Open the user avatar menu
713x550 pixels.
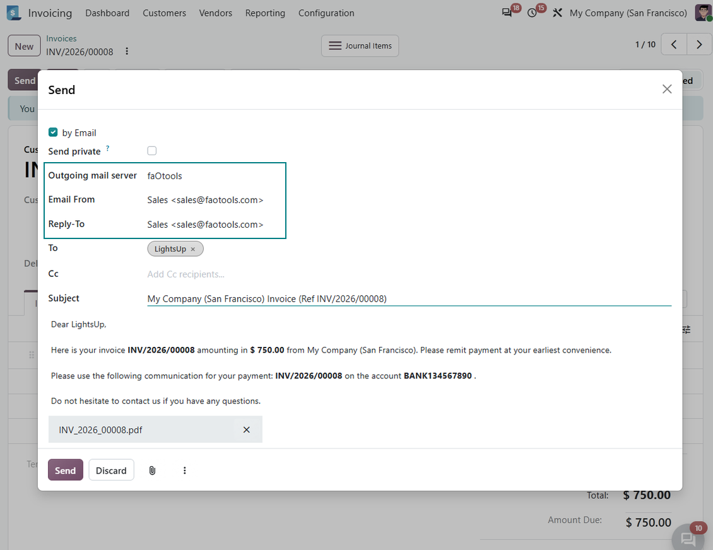click(x=704, y=13)
